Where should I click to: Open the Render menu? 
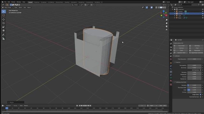tap(13, 2)
